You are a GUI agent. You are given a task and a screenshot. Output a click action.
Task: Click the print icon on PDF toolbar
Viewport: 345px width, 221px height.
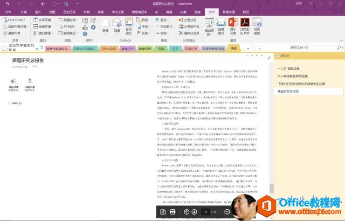172,212
